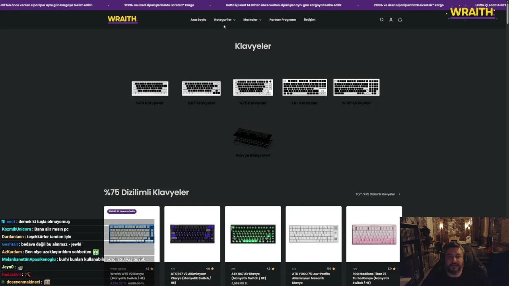
Task: Select the TKL keyboard layout icon
Action: pos(305,87)
